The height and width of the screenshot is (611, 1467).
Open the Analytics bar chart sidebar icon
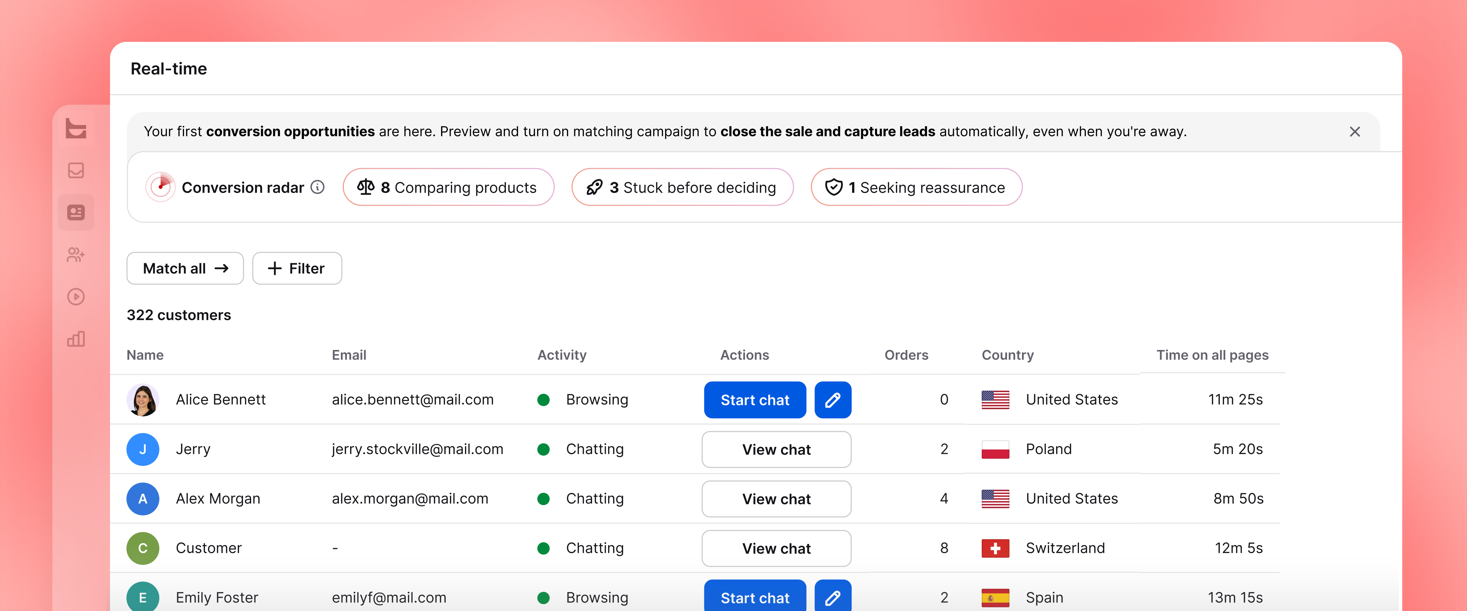click(x=76, y=339)
